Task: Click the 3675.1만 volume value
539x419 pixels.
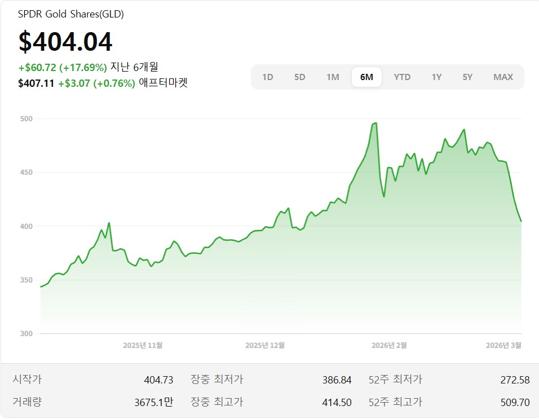Action: [154, 402]
